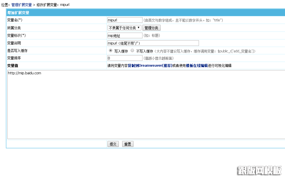
Task: Click the 变量排序 label text
Action: [14, 58]
